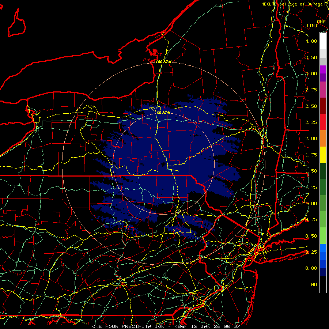Viewport: 329px width, 329px height.
Task: Click the NEXLAB-College of DuPage credit text
Action: pyautogui.click(x=294, y=4)
